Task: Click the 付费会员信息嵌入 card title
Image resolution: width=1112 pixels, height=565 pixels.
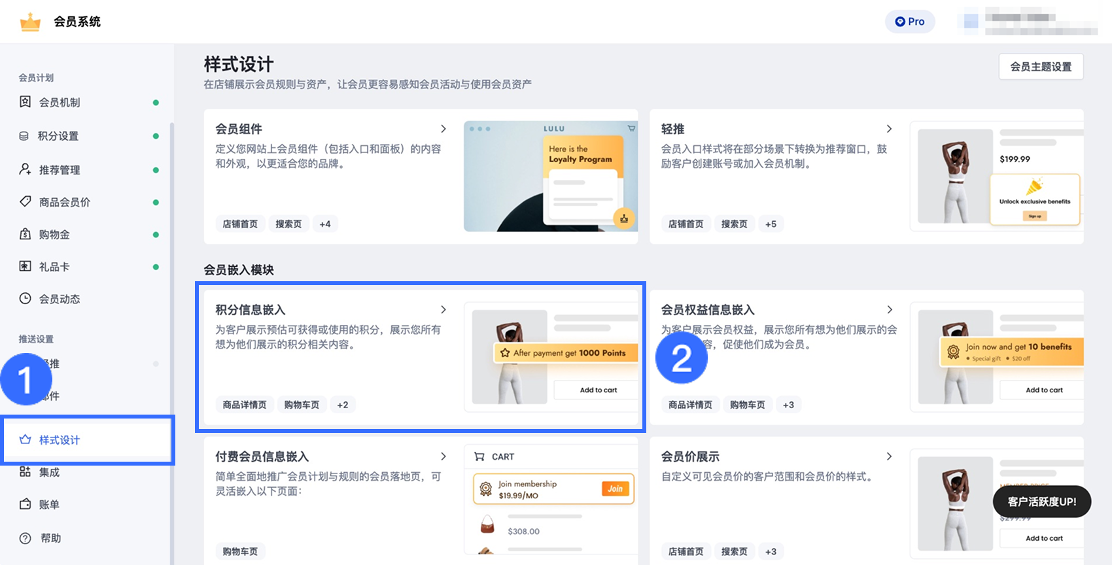Action: [x=262, y=456]
